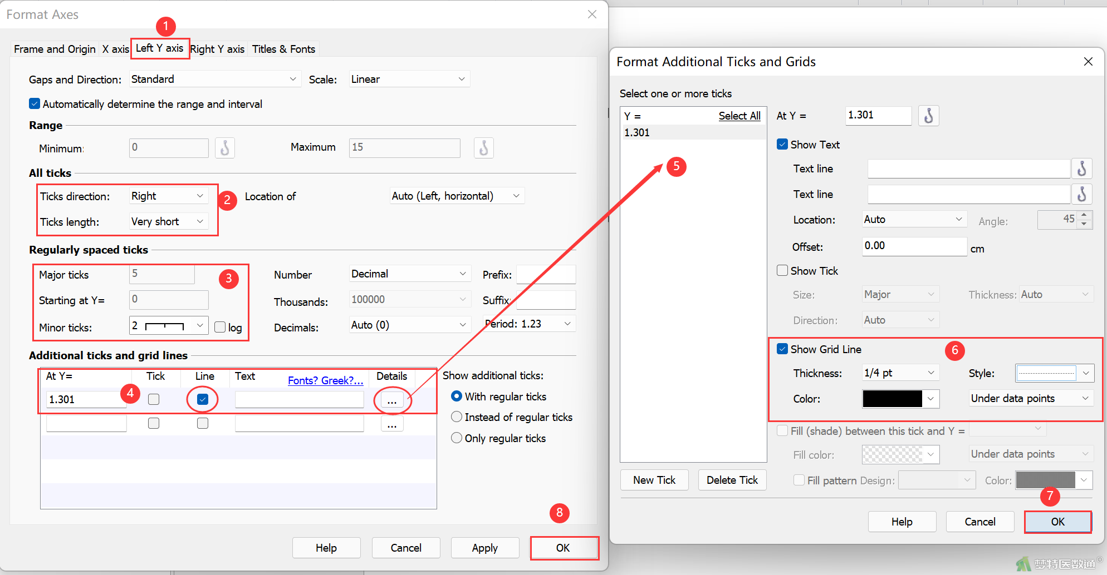The image size is (1107, 575).
Task: Select 1.301 entry in ticks list
Action: pos(693,132)
